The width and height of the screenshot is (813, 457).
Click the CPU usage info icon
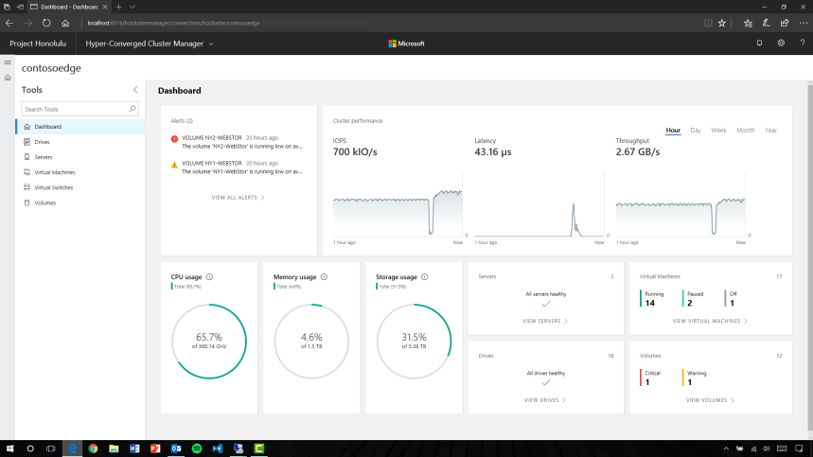(209, 276)
